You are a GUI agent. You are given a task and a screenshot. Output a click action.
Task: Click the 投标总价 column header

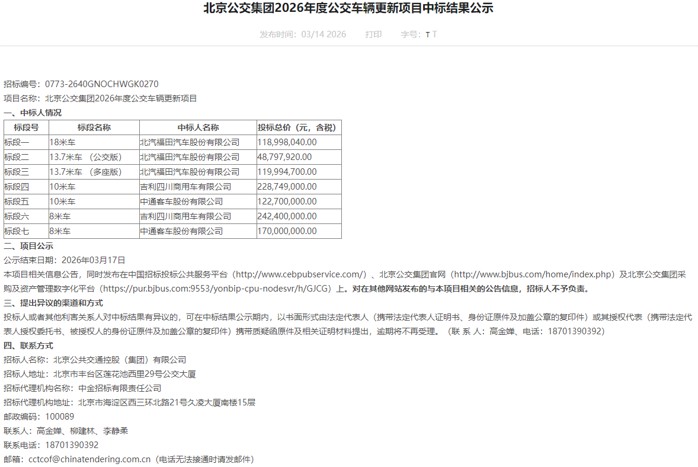click(299, 127)
